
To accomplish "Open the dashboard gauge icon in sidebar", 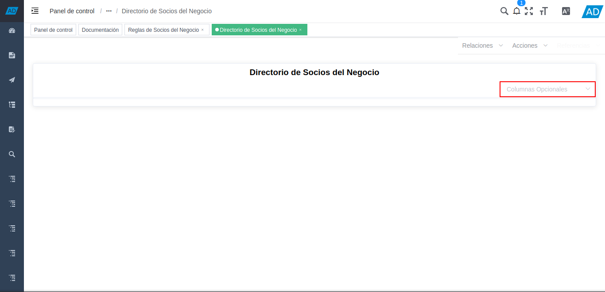I will [12, 30].
